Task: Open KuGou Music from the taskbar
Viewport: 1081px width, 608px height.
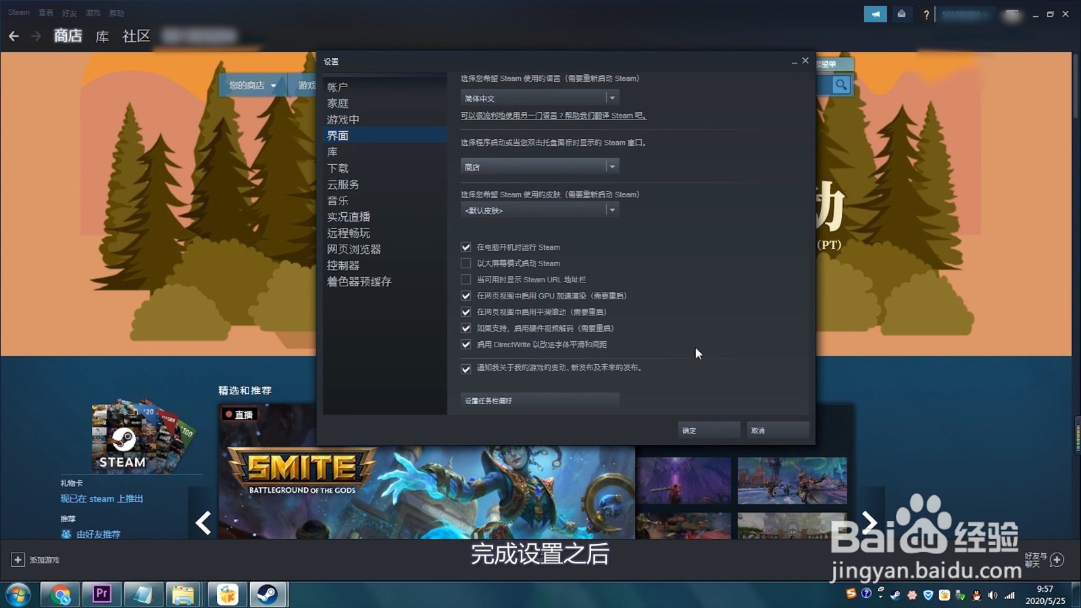Action: click(227, 594)
